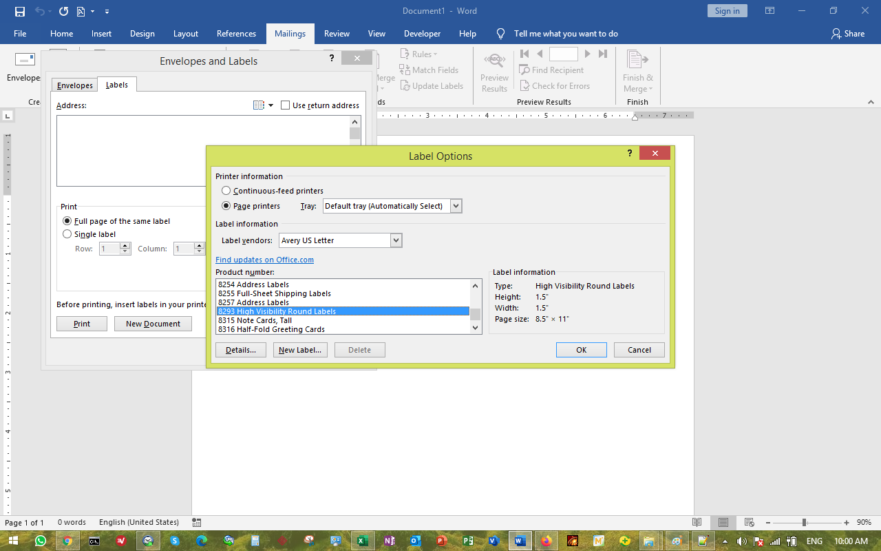Follow Find updates on Office.com link
Image resolution: width=881 pixels, height=551 pixels.
(264, 260)
